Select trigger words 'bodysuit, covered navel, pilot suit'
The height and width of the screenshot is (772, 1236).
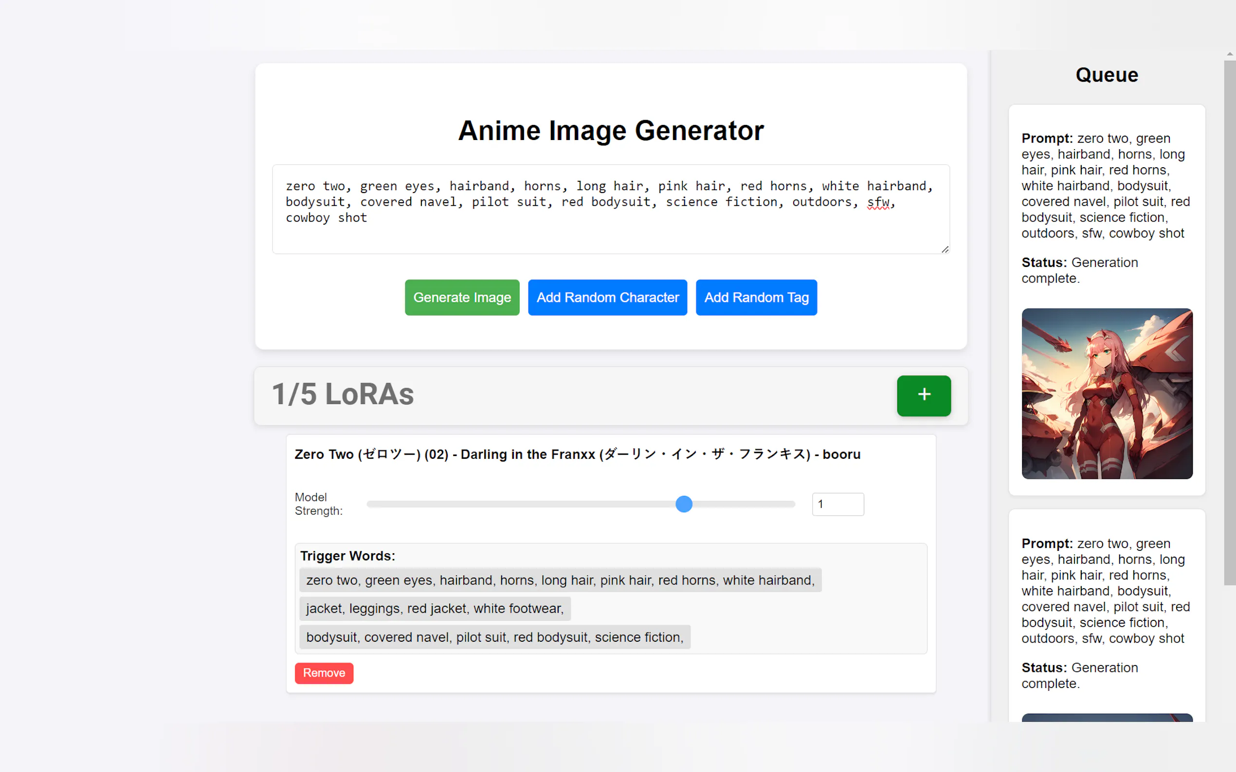click(x=494, y=637)
